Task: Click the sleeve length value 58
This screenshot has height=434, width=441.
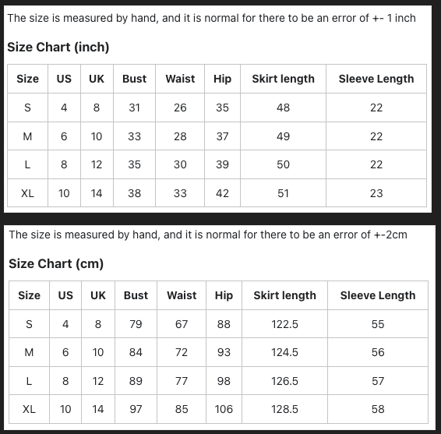Action: [x=378, y=409]
